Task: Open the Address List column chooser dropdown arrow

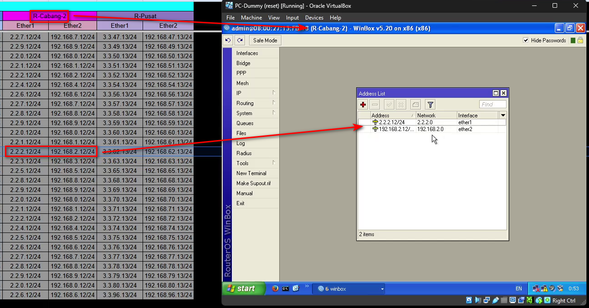Action: (x=503, y=116)
